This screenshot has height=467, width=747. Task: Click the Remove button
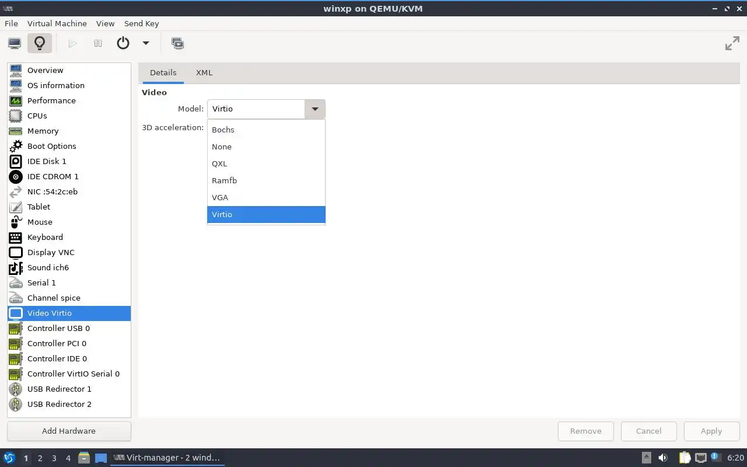[x=586, y=431]
